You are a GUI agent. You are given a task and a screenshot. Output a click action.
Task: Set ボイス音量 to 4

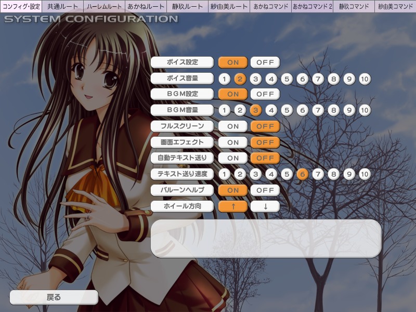coord(271,79)
